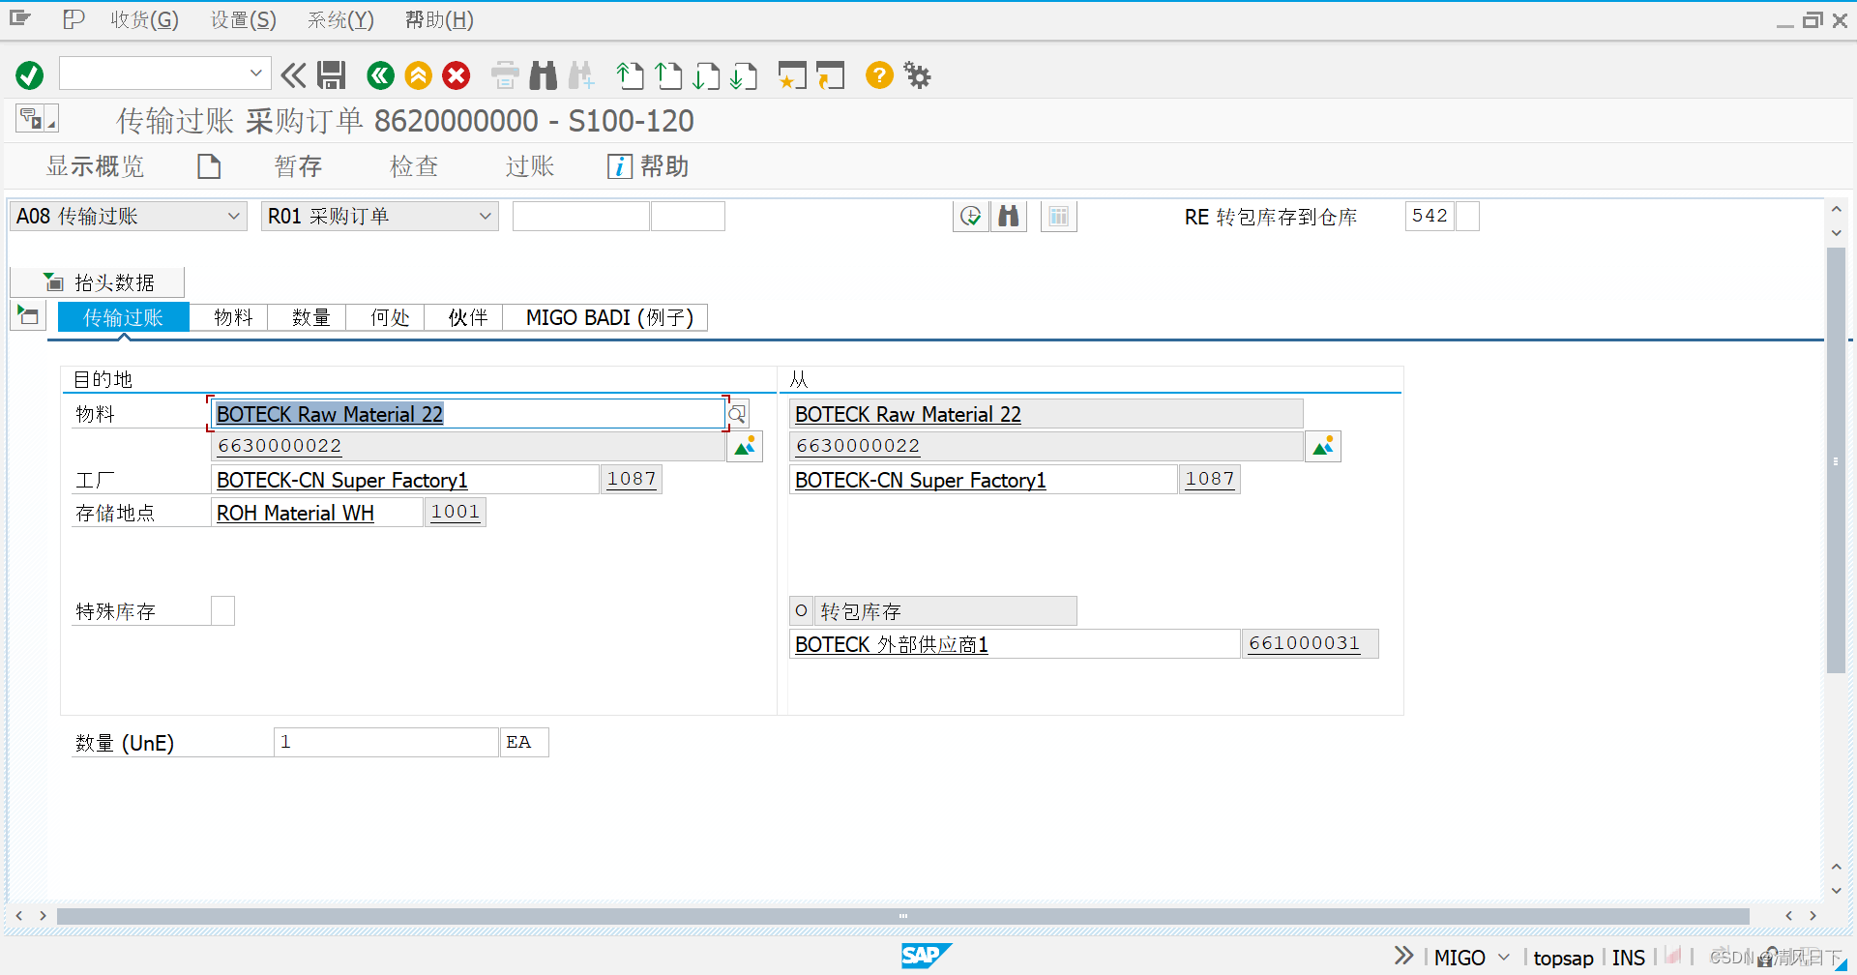Image resolution: width=1857 pixels, height=975 pixels.
Task: Click the 帮助 info button
Action: pos(648,166)
